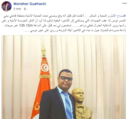Click the "13h.15m" time text in the post
Screen dimensions: 127x119
tap(26, 25)
